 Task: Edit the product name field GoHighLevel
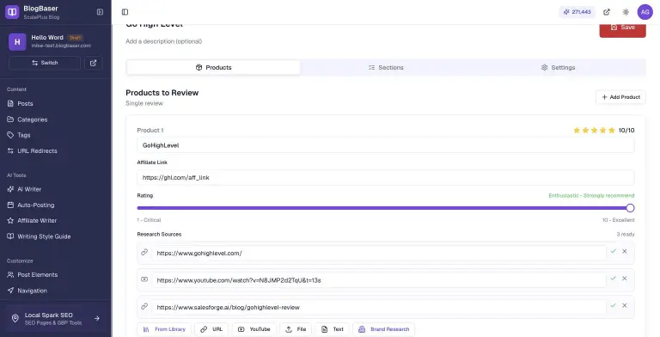[386, 145]
